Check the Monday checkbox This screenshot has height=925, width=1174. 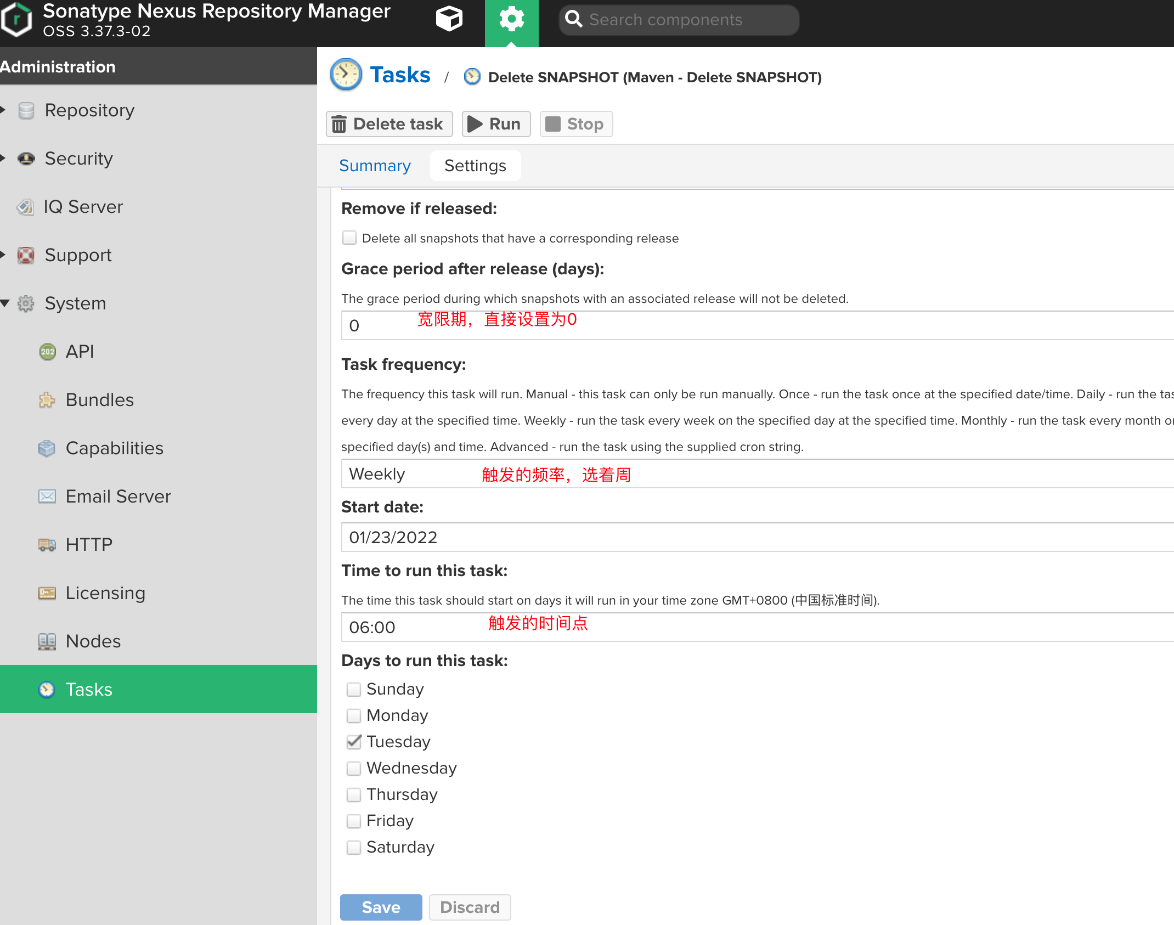[x=354, y=716]
